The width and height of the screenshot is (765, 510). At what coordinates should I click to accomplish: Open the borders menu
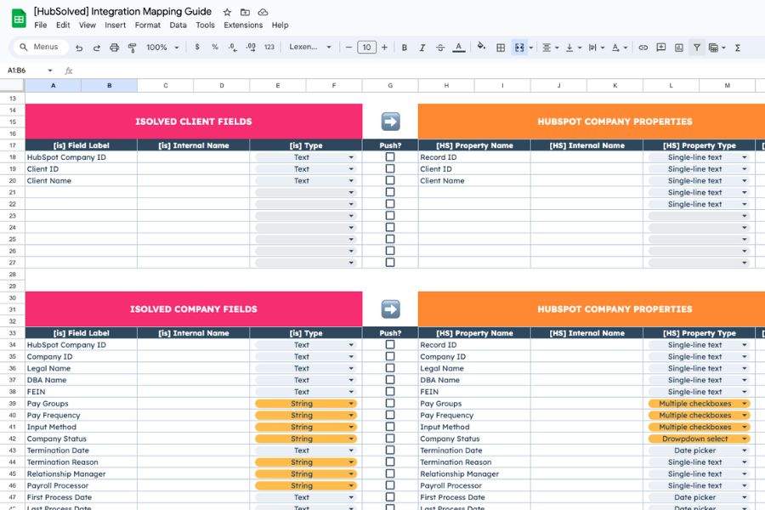(x=501, y=48)
